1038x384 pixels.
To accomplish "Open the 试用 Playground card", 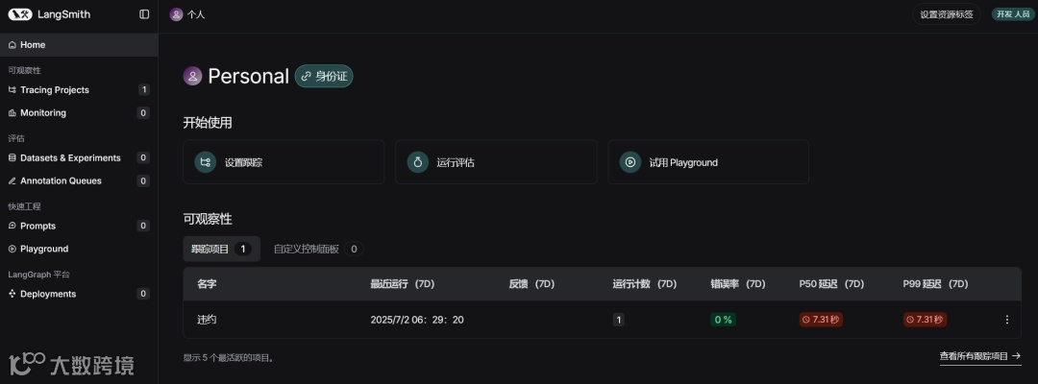I will (708, 162).
